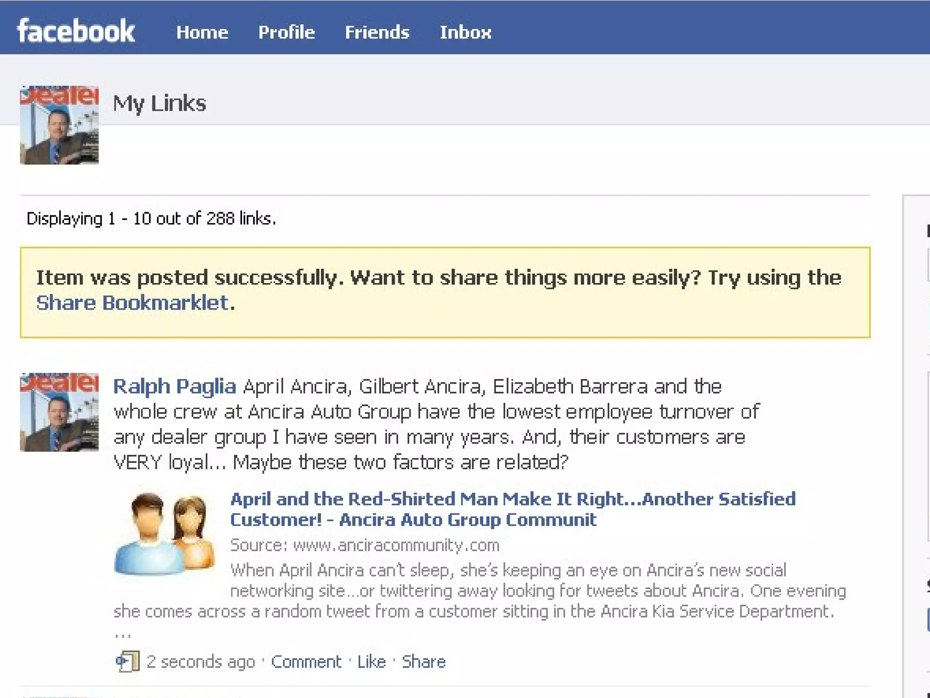Click the www.anciracommunity.com source text
The height and width of the screenshot is (698, 930).
click(396, 545)
